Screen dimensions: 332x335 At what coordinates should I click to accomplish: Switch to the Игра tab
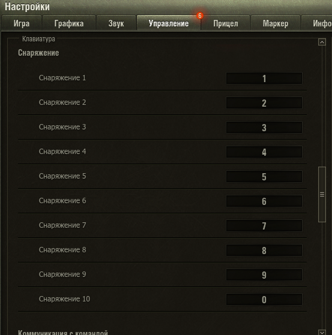pos(22,23)
